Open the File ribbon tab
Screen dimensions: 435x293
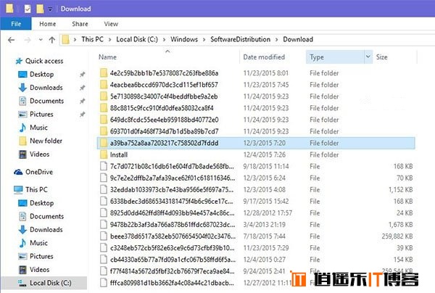coord(16,24)
